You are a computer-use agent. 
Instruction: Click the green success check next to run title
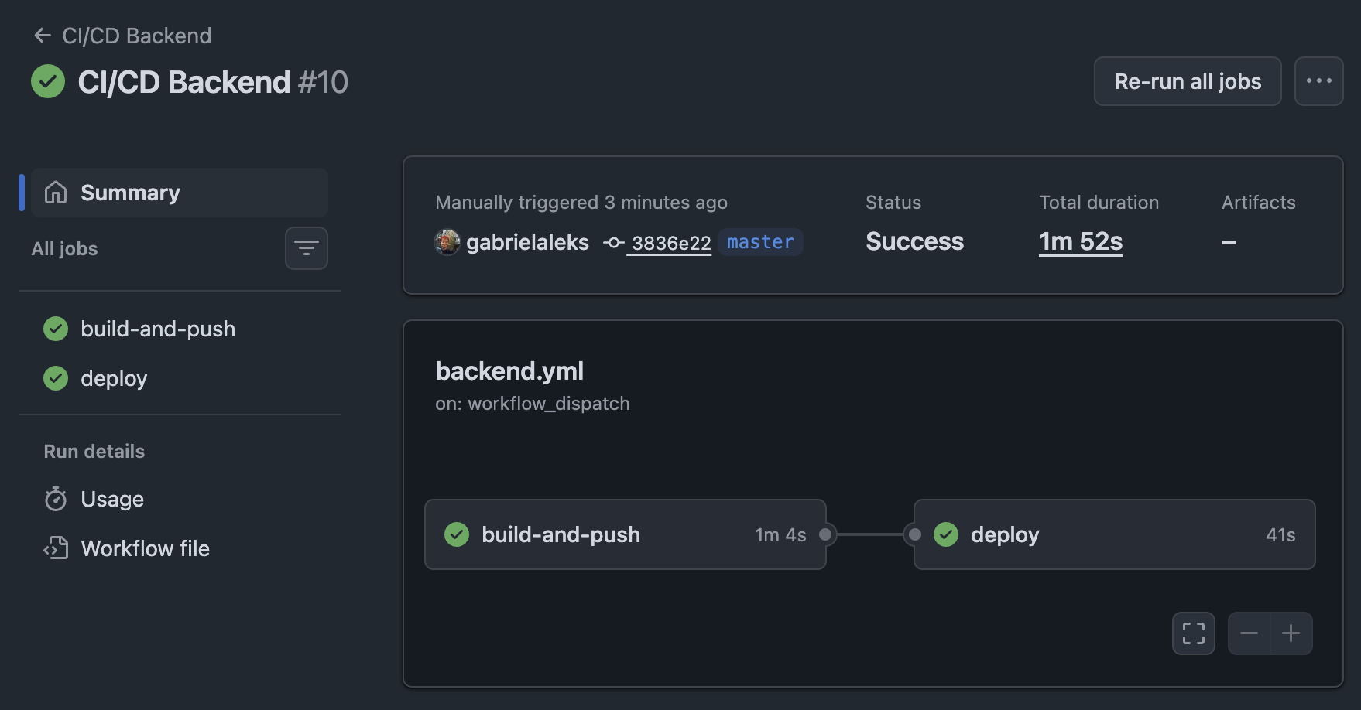(48, 80)
